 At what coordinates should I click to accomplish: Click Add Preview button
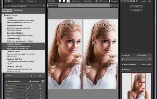pyautogui.click(x=76, y=1)
